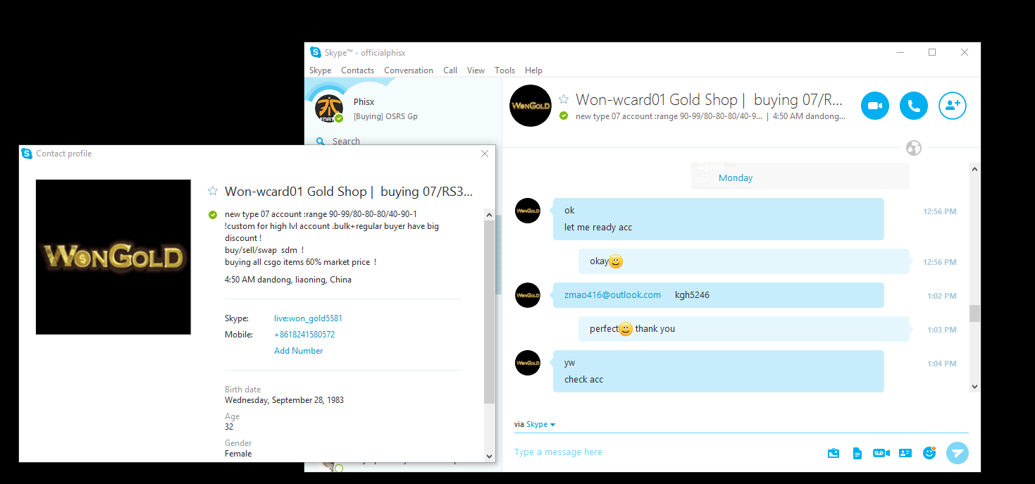The image size is (1035, 484).
Task: Click the Add Number link
Action: tap(299, 351)
